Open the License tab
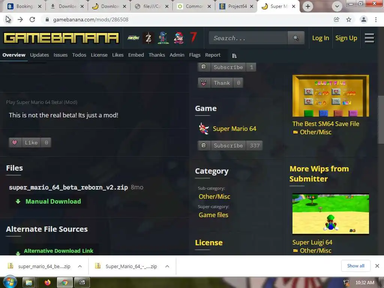The width and height of the screenshot is (384, 288). click(99, 55)
